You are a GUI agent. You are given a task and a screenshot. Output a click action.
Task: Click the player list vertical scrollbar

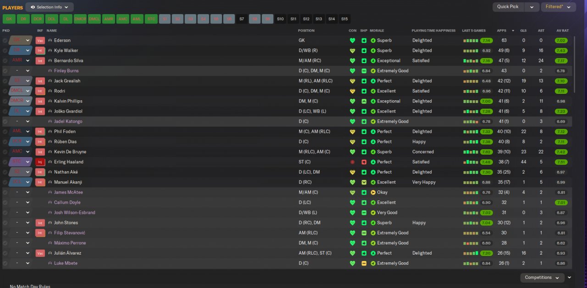point(574,64)
